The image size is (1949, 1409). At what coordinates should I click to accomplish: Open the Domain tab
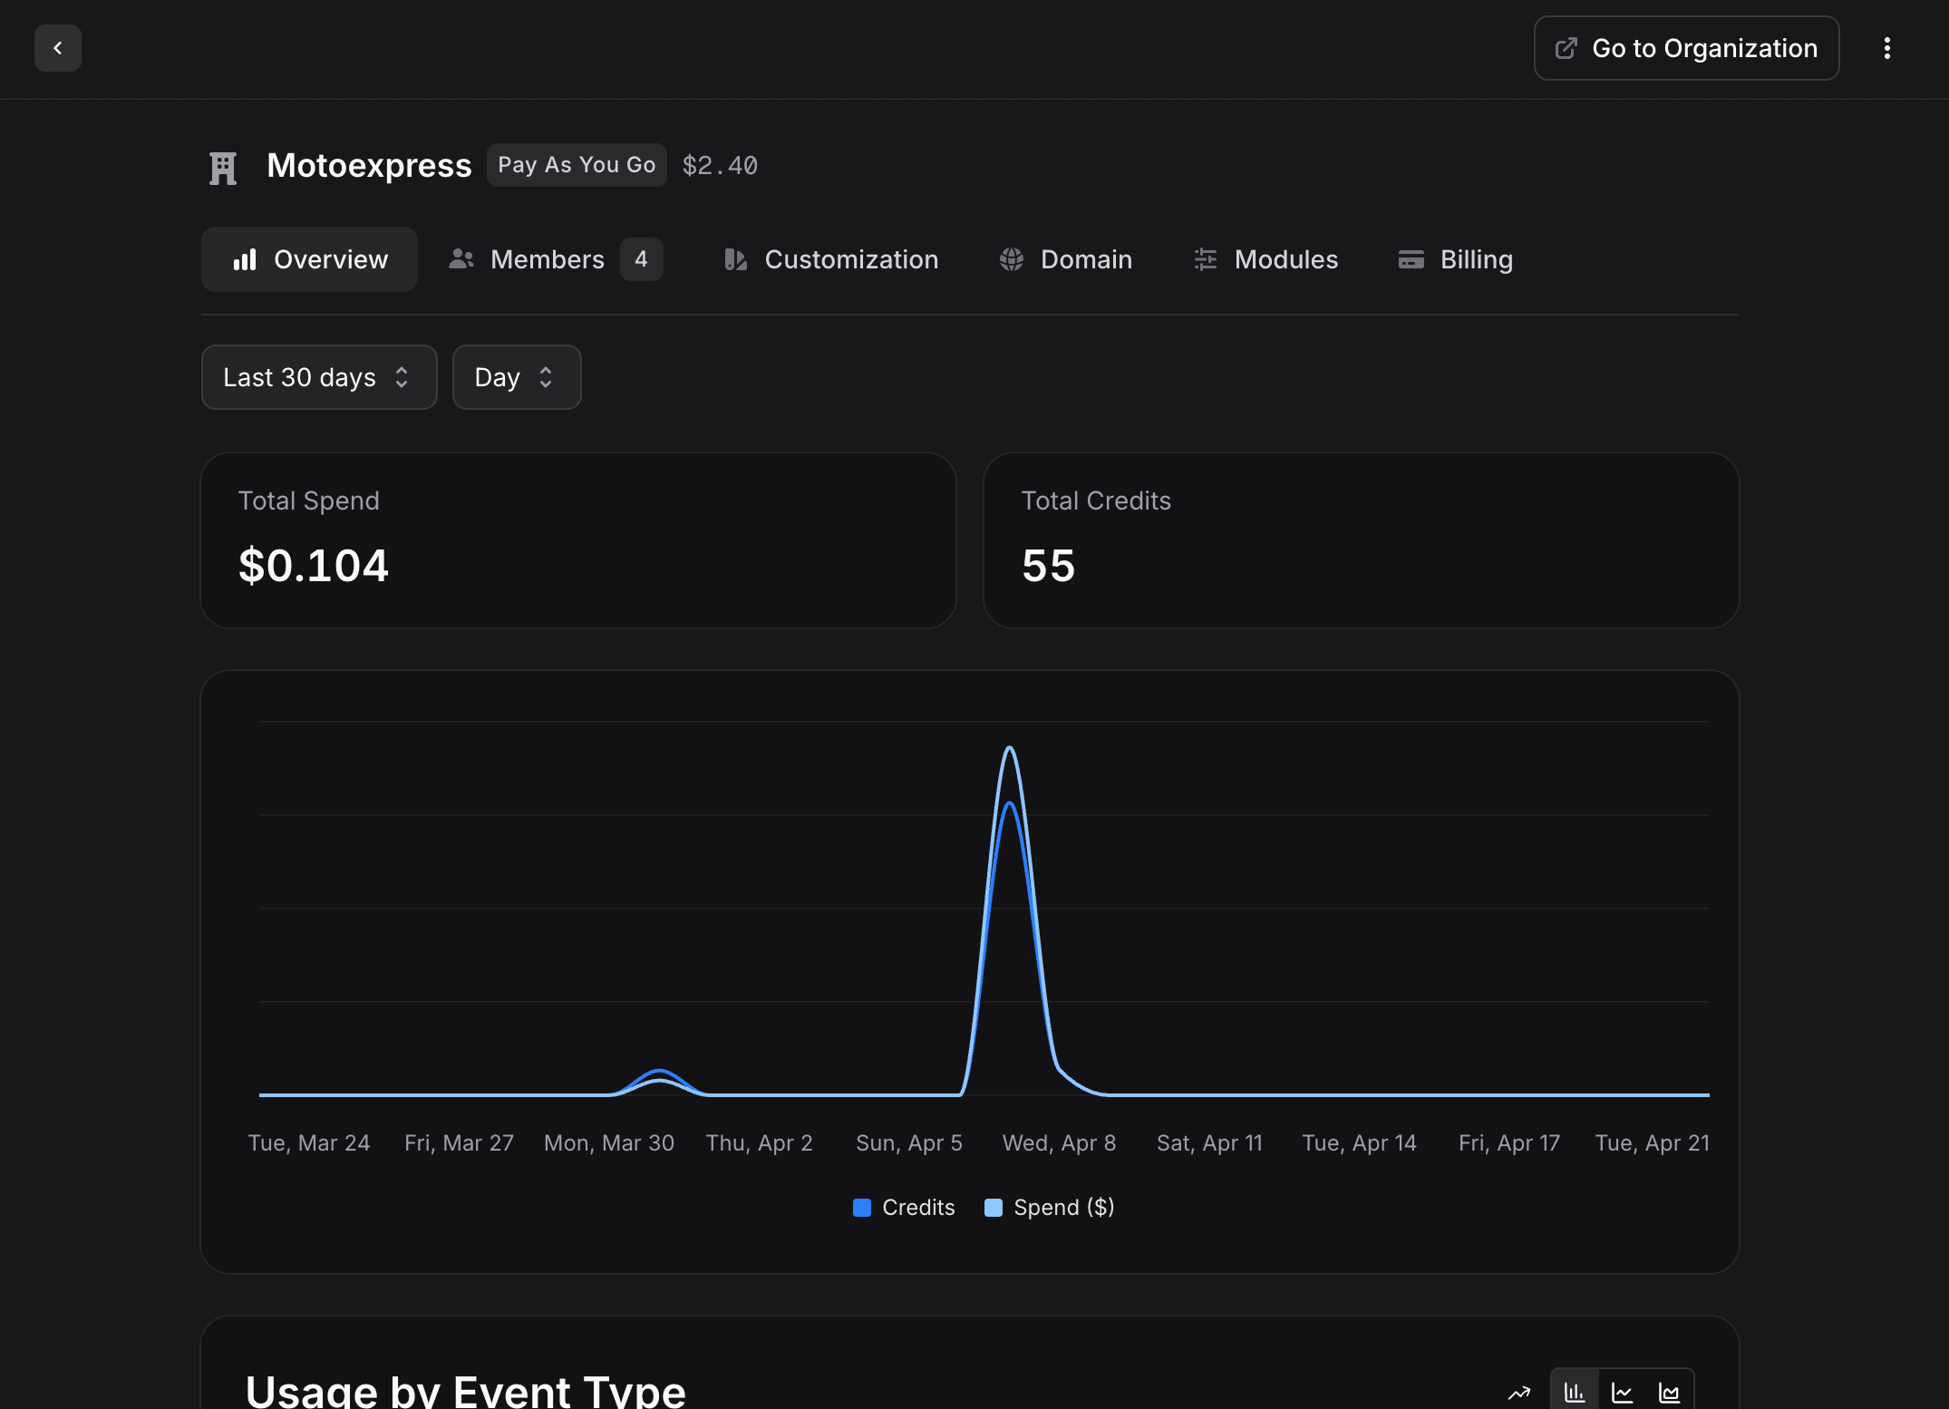(x=1066, y=259)
